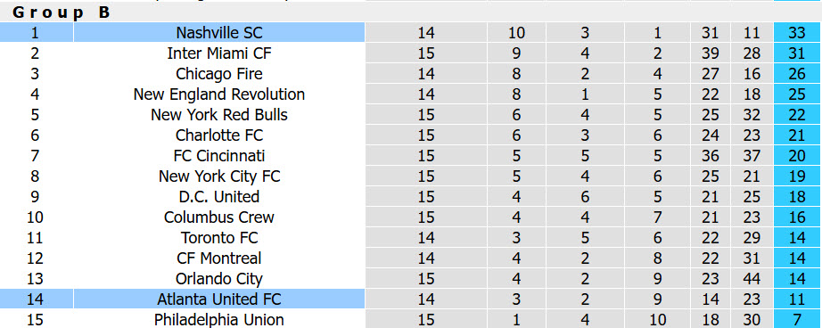822x328 pixels.
Task: Select New York City FC name
Action: pyautogui.click(x=219, y=176)
